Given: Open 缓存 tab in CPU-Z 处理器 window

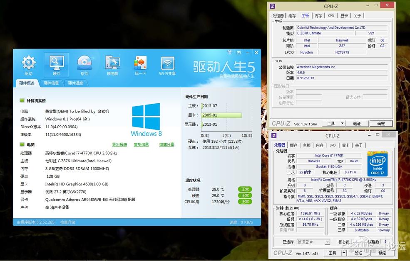Looking at the screenshot, I should pyautogui.click(x=293, y=145).
